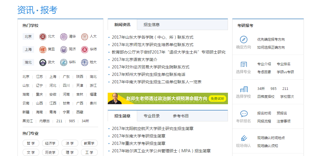Image resolution: width=313 pixels, height=156 pixels.
Task: Open 2017年哈尔滨工业大学公共管理硕士 MPA 招生简章 link
Action: click(x=161, y=151)
